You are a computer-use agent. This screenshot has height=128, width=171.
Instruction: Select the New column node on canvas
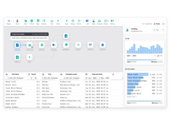point(29,45)
